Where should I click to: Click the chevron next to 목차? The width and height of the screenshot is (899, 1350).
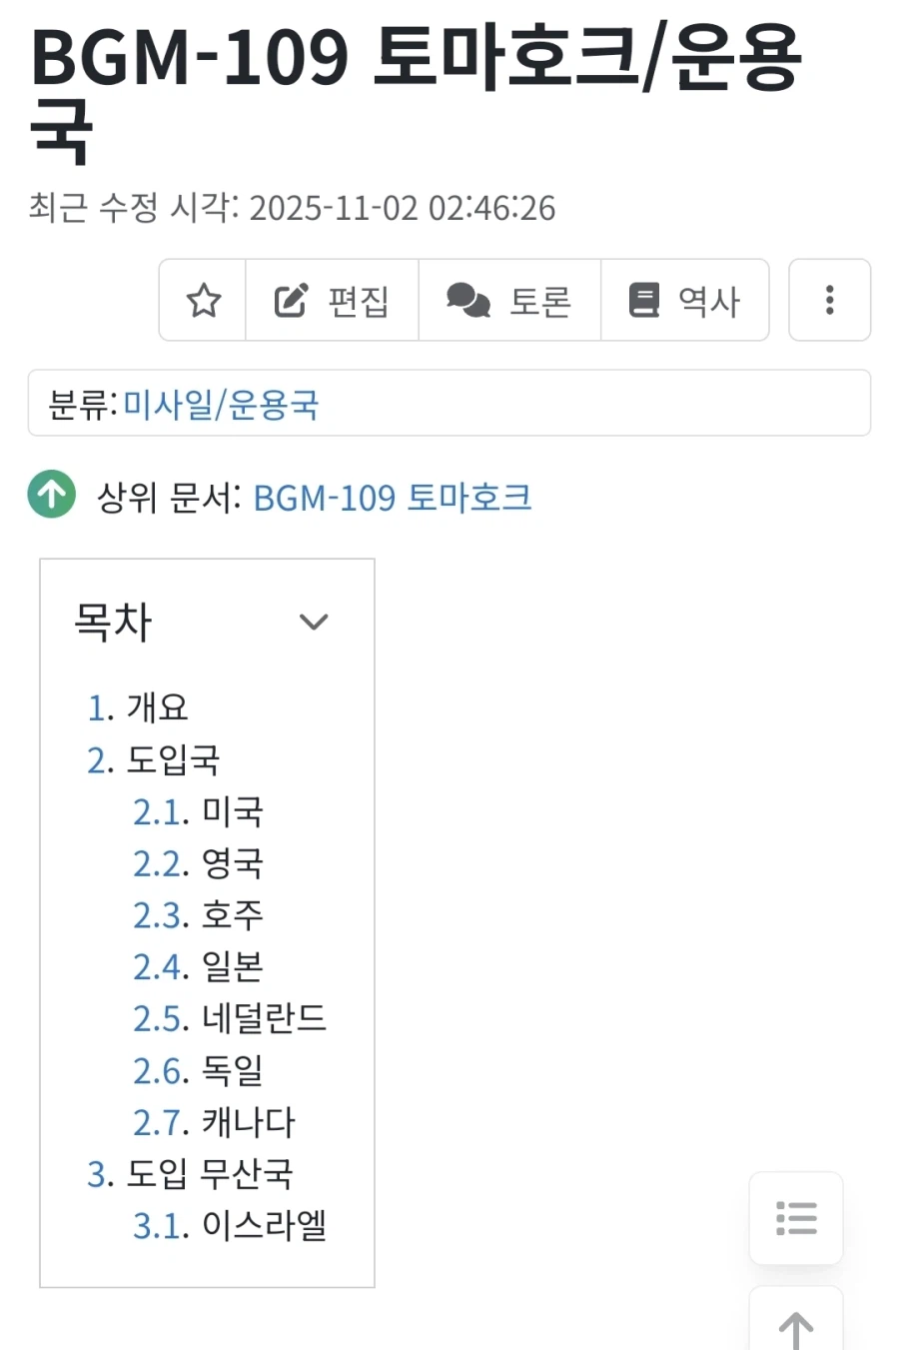point(314,622)
